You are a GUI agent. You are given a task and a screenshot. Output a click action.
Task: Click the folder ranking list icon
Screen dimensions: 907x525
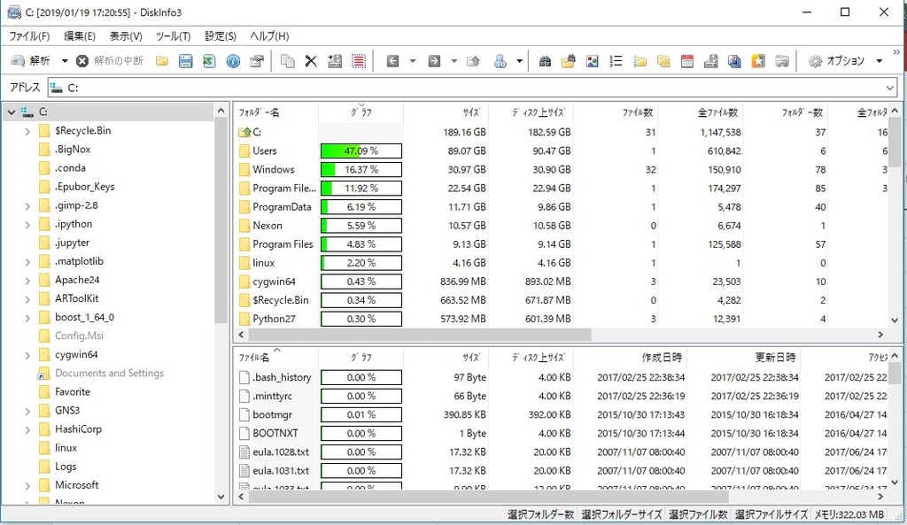pos(640,61)
